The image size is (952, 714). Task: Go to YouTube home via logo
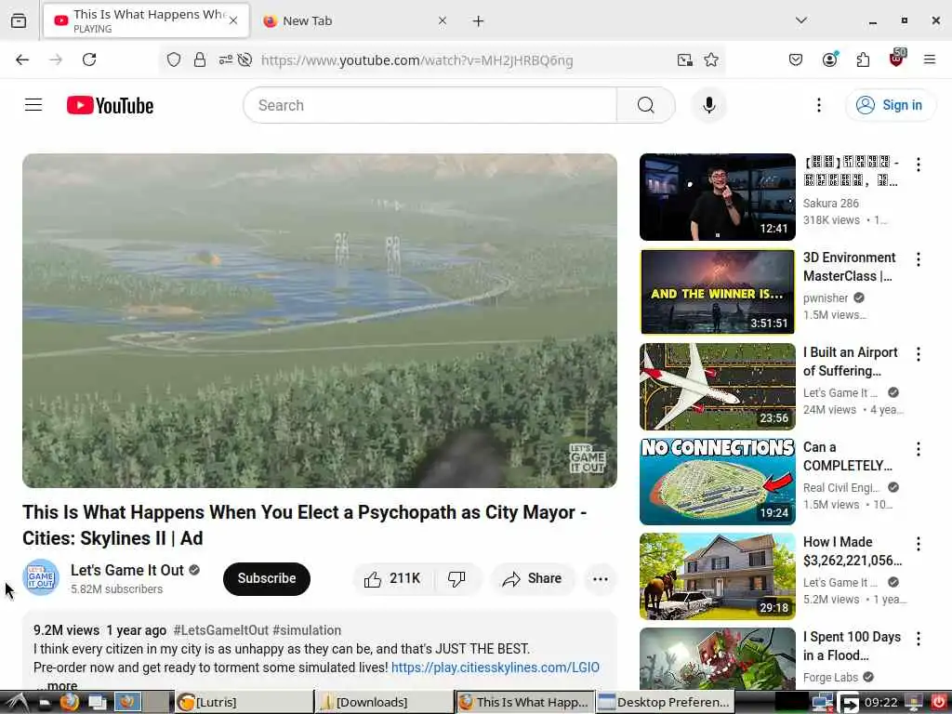(110, 105)
